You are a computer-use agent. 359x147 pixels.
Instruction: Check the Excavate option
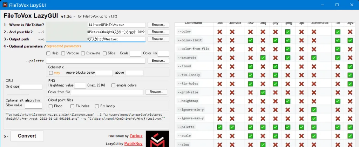pos(83,53)
